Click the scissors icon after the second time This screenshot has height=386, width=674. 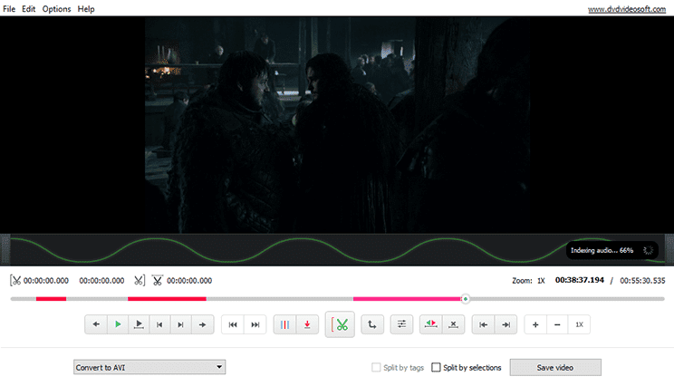click(x=140, y=281)
